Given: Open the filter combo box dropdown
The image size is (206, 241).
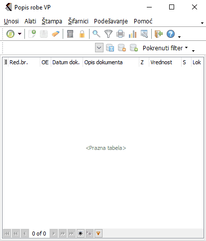Looking at the screenshot, I should (x=99, y=48).
